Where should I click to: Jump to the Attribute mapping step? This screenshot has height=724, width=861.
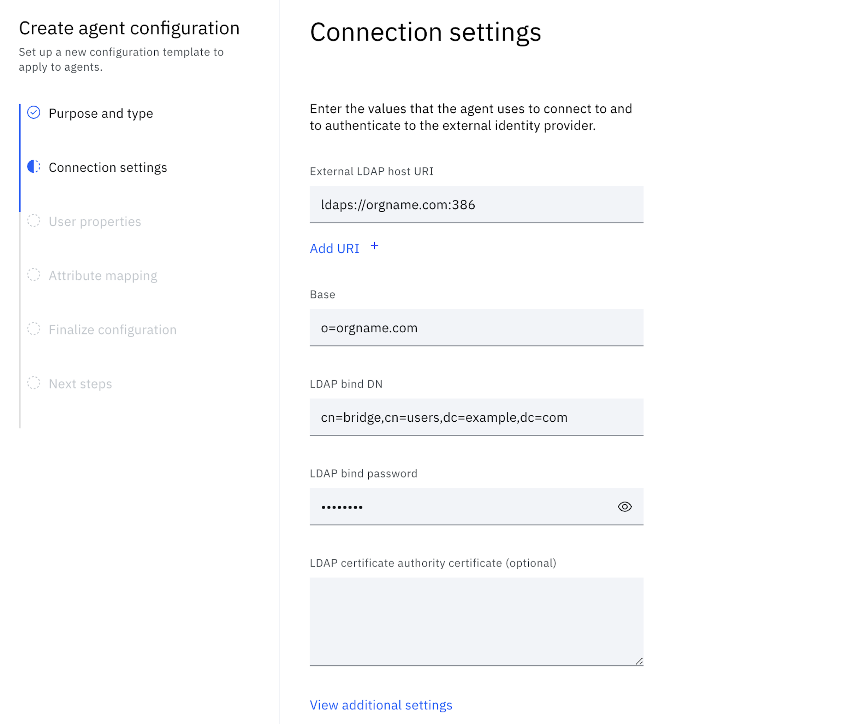[x=103, y=276]
